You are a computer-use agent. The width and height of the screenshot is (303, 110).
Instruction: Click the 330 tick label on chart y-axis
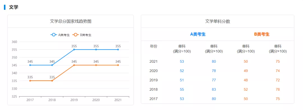pos(15,89)
